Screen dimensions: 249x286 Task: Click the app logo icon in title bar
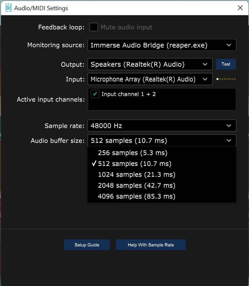(8, 8)
